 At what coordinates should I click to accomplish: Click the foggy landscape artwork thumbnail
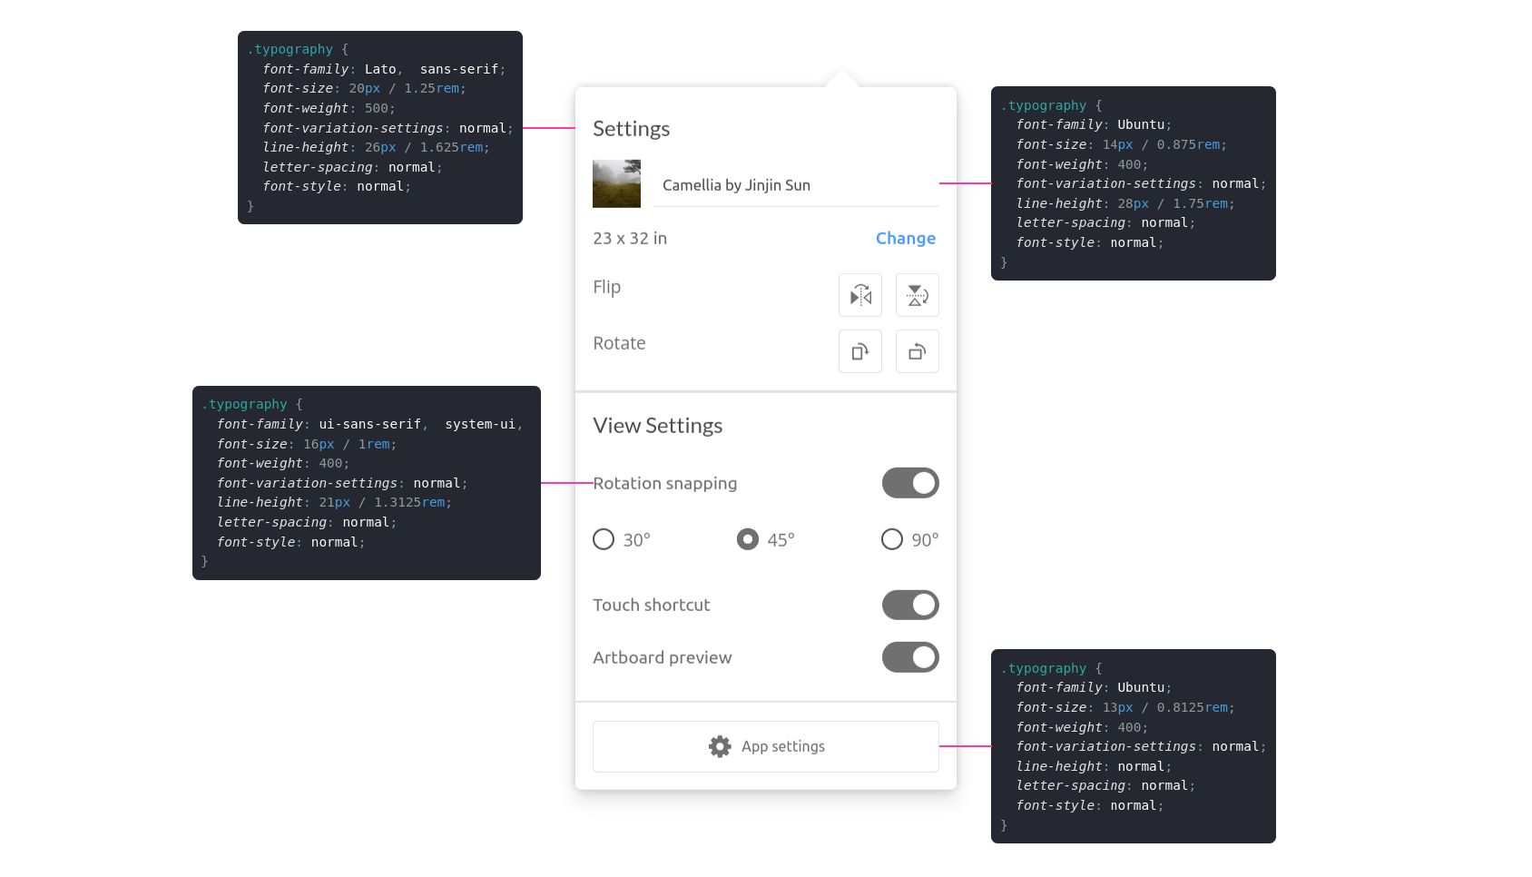[616, 184]
